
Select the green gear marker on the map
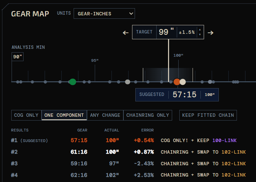pos(73,82)
